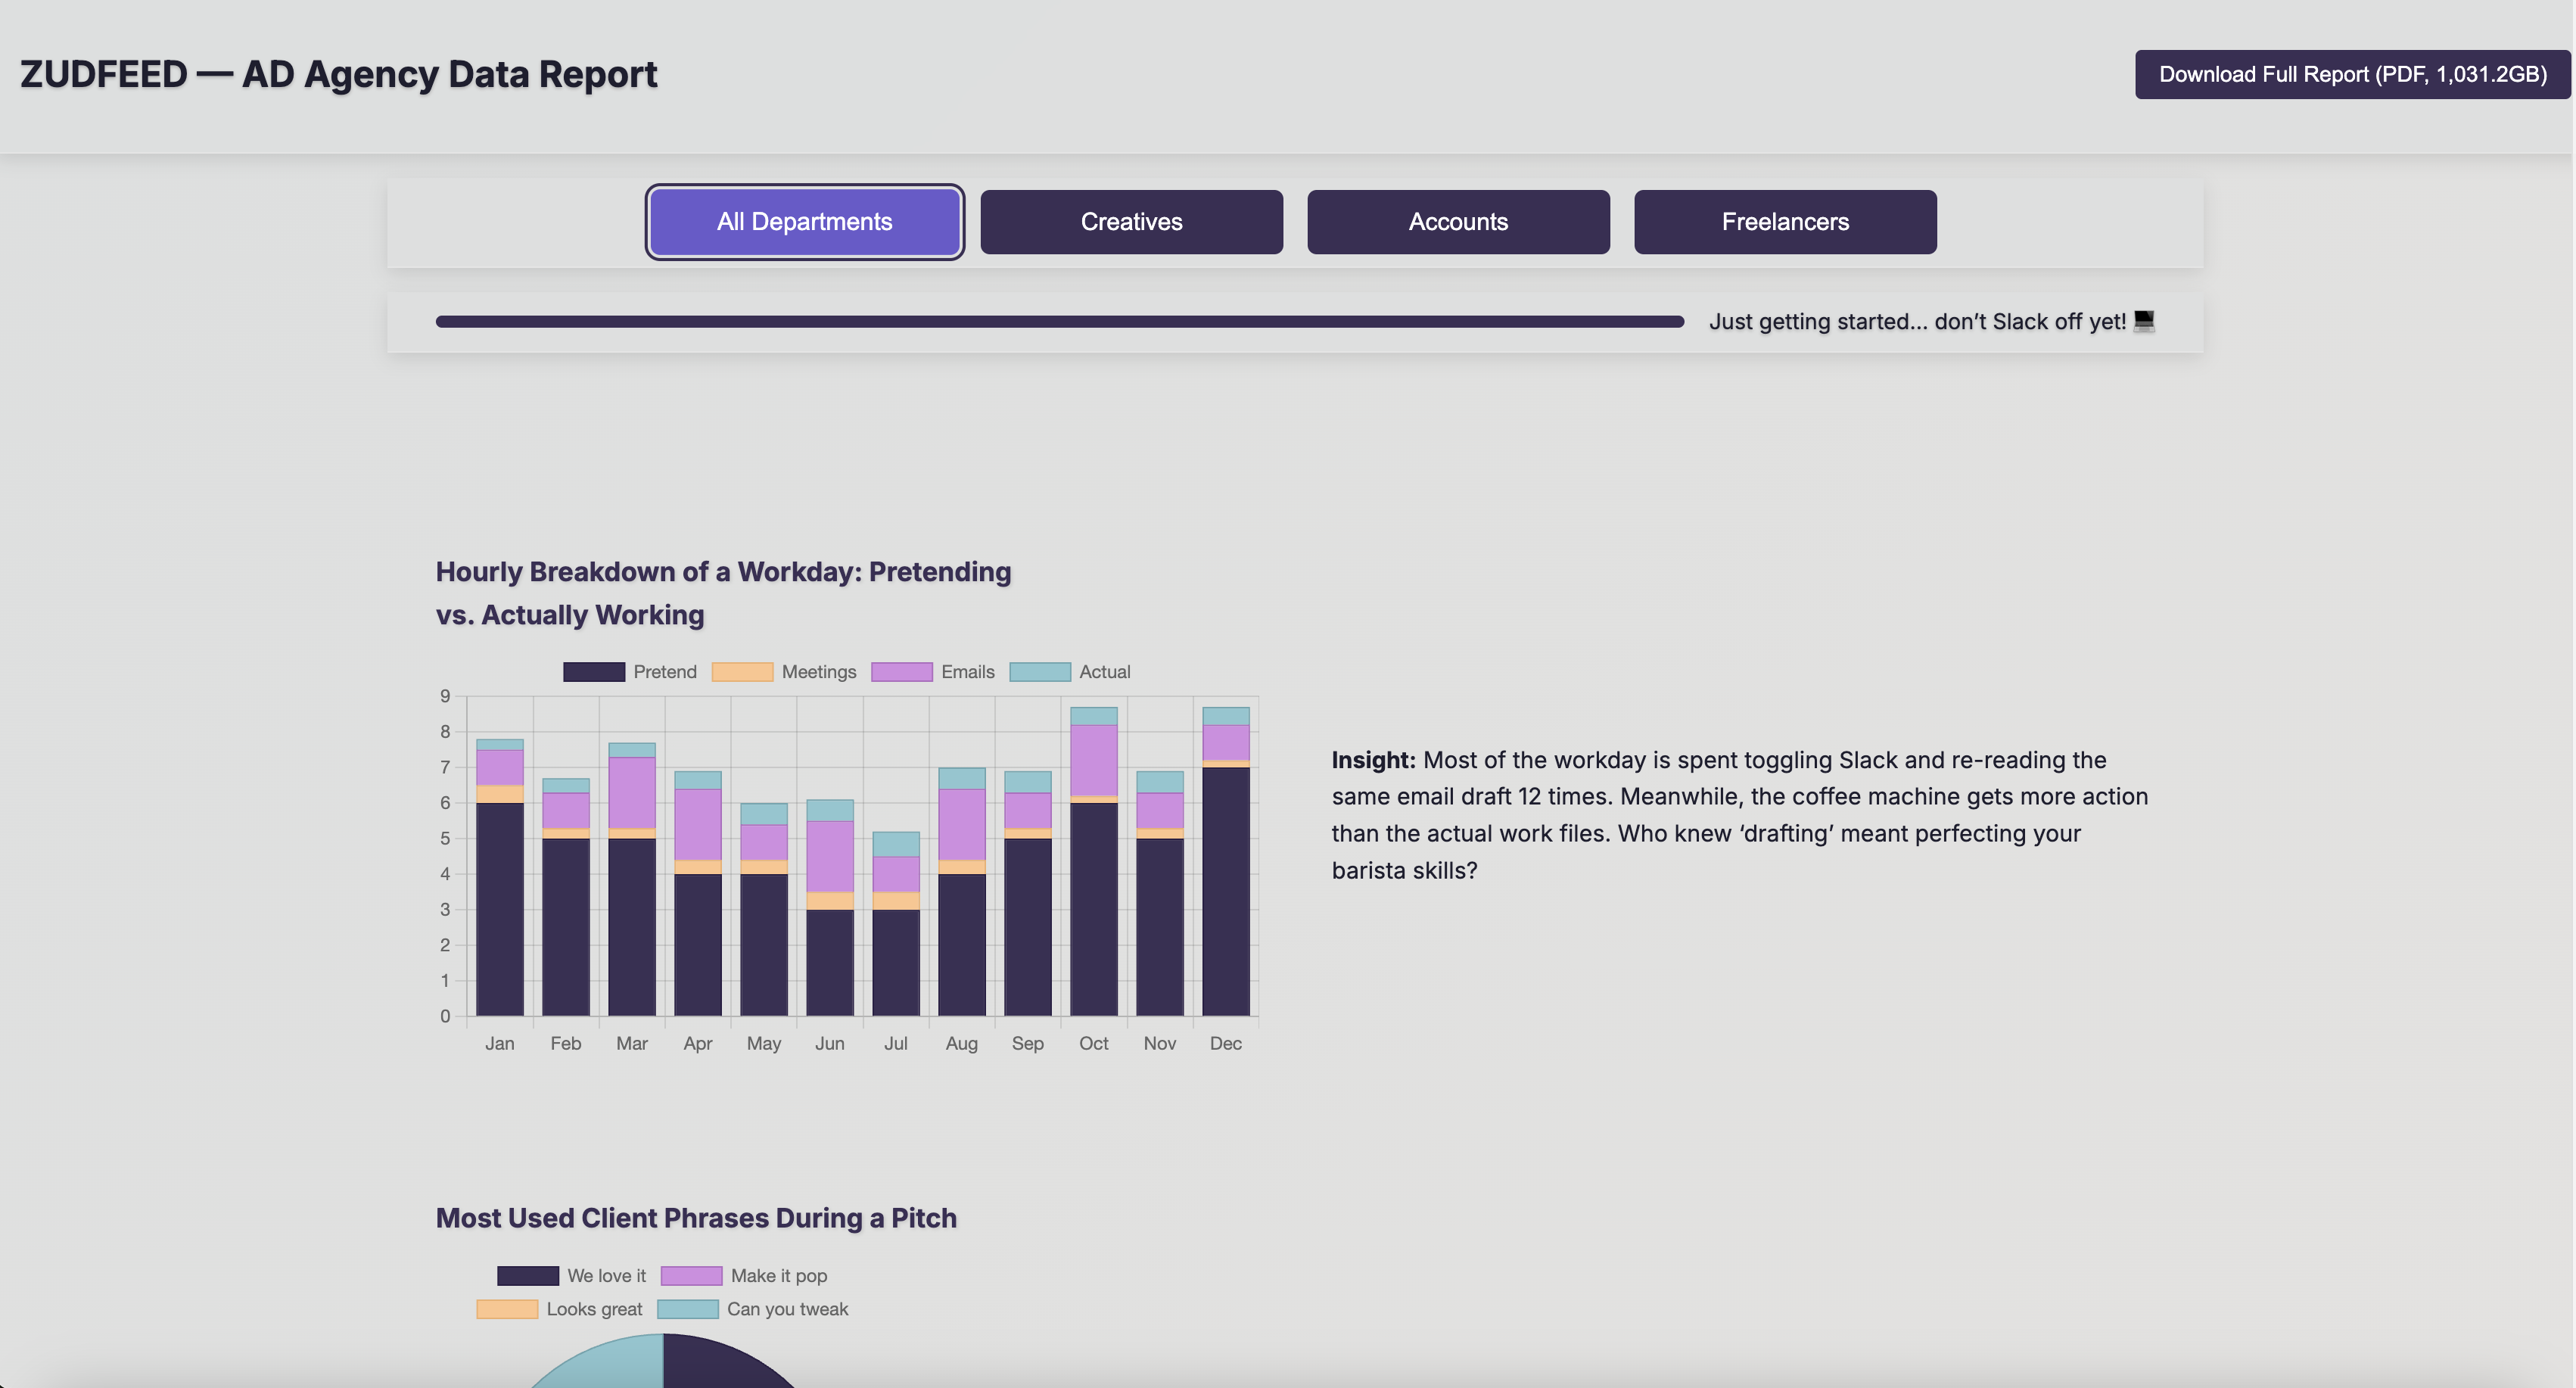Switch to the Creatives tab
Image resolution: width=2576 pixels, height=1388 pixels.
click(1131, 222)
